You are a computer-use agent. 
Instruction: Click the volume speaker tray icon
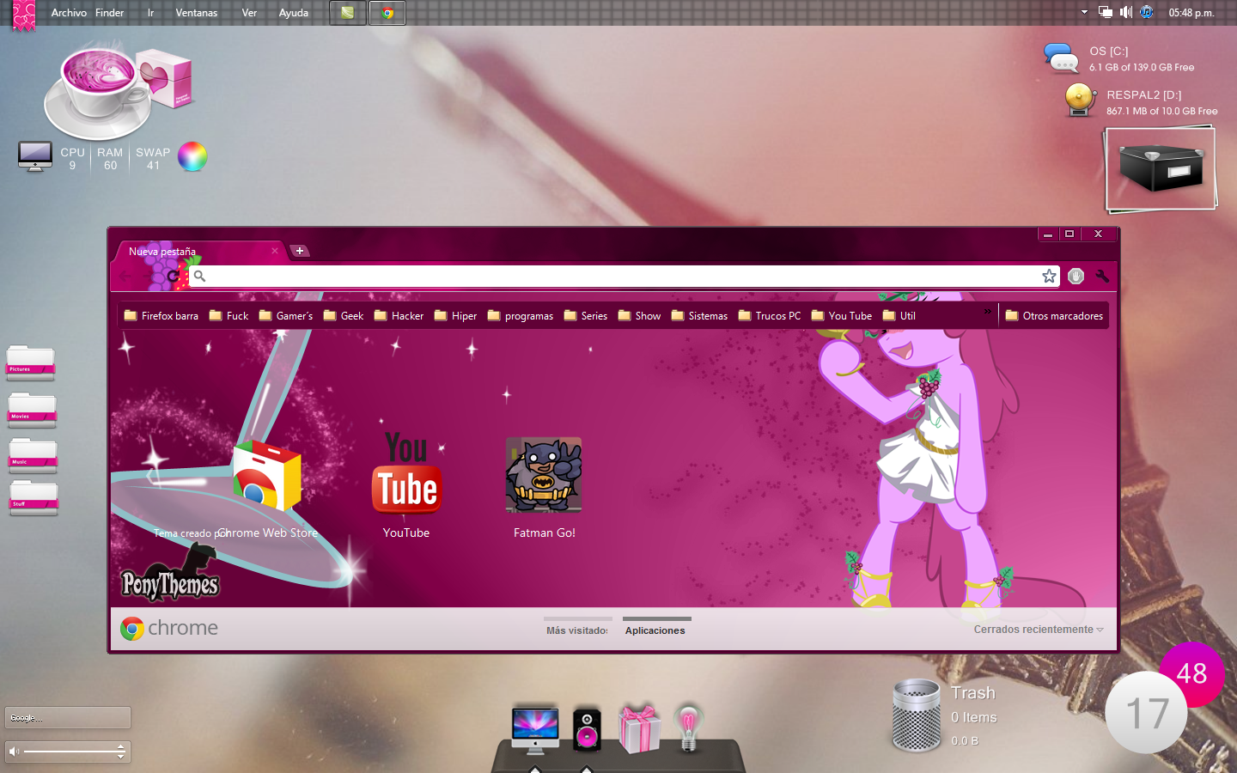[1126, 12]
